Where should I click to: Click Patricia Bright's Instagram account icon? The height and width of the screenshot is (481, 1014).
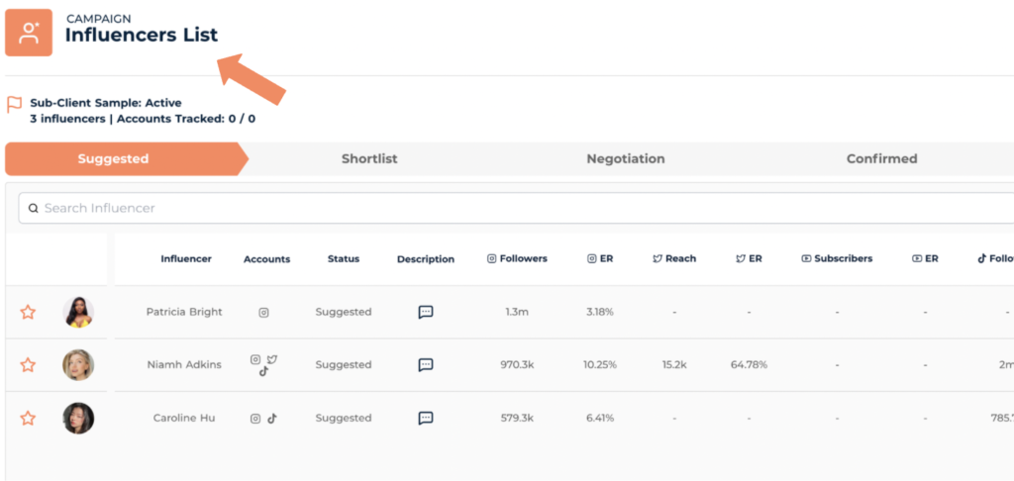coord(263,312)
